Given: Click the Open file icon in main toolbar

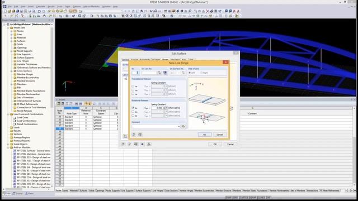Looking at the screenshot, I should coord(10,11).
